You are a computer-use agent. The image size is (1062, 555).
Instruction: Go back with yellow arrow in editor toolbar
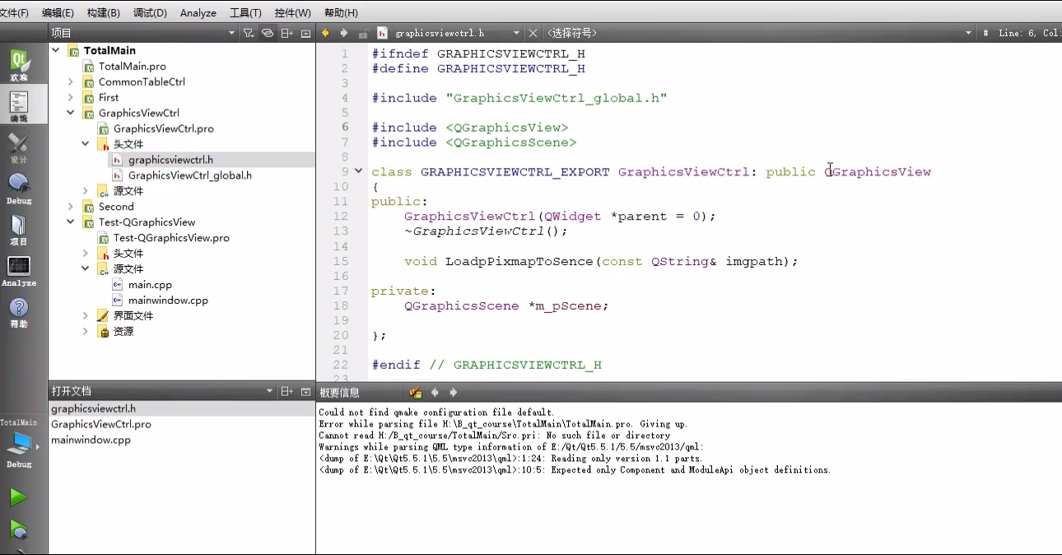coord(325,33)
